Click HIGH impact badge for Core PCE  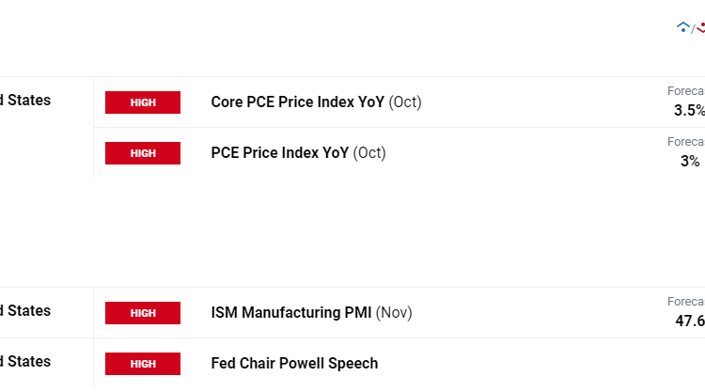(x=143, y=102)
